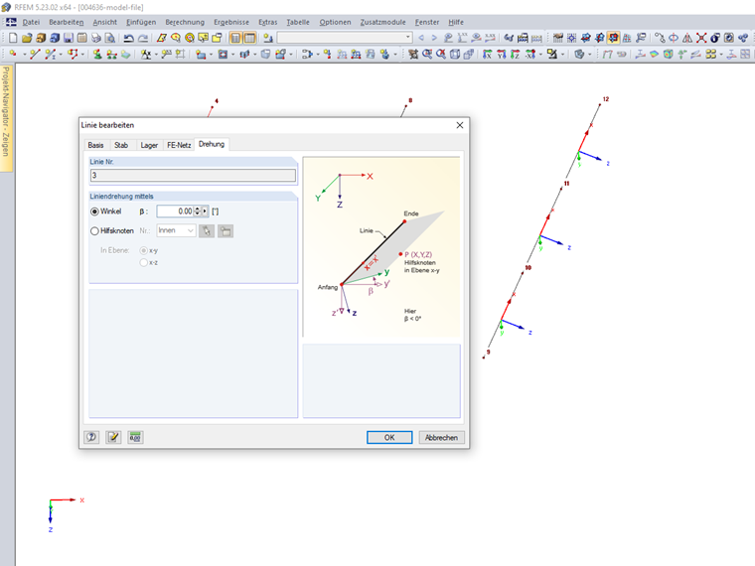The height and width of the screenshot is (566, 755).
Task: Switch to the Stab tab
Action: pos(121,145)
